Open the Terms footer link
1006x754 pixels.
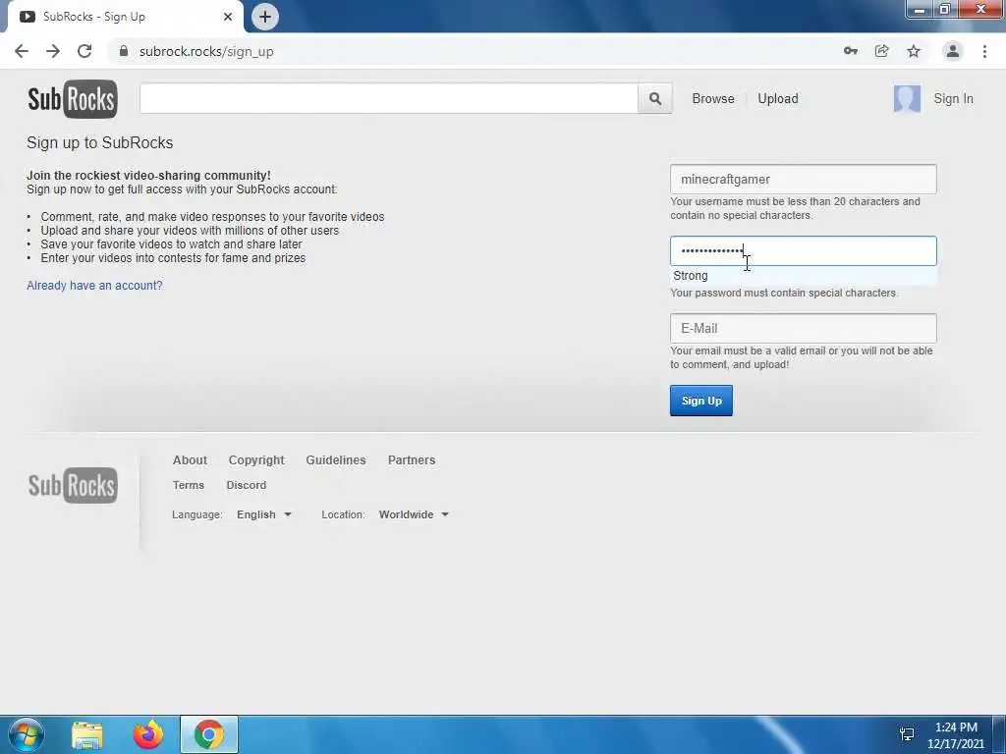click(x=188, y=485)
